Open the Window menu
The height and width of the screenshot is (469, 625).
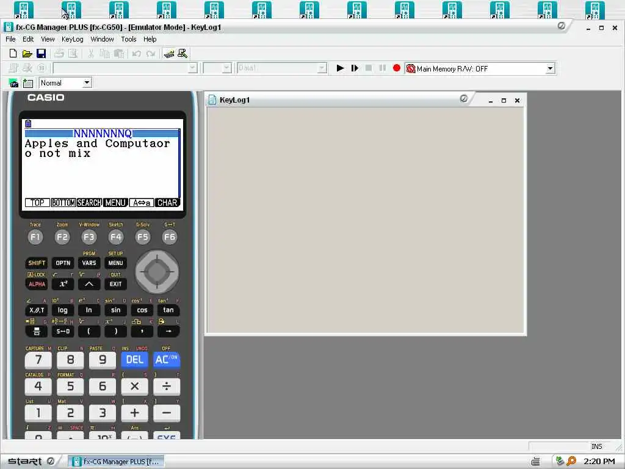click(x=102, y=39)
